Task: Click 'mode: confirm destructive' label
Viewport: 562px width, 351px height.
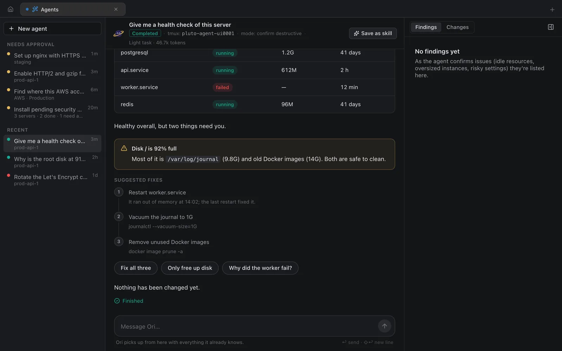Action: point(271,33)
